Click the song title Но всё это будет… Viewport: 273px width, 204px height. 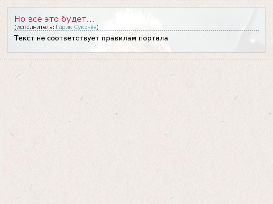(54, 19)
